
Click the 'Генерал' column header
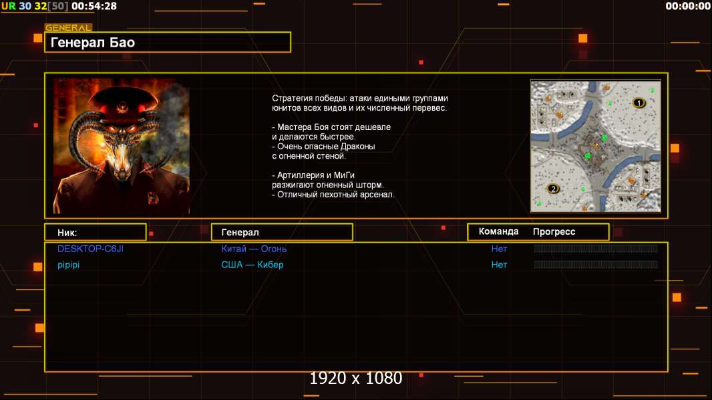282,232
